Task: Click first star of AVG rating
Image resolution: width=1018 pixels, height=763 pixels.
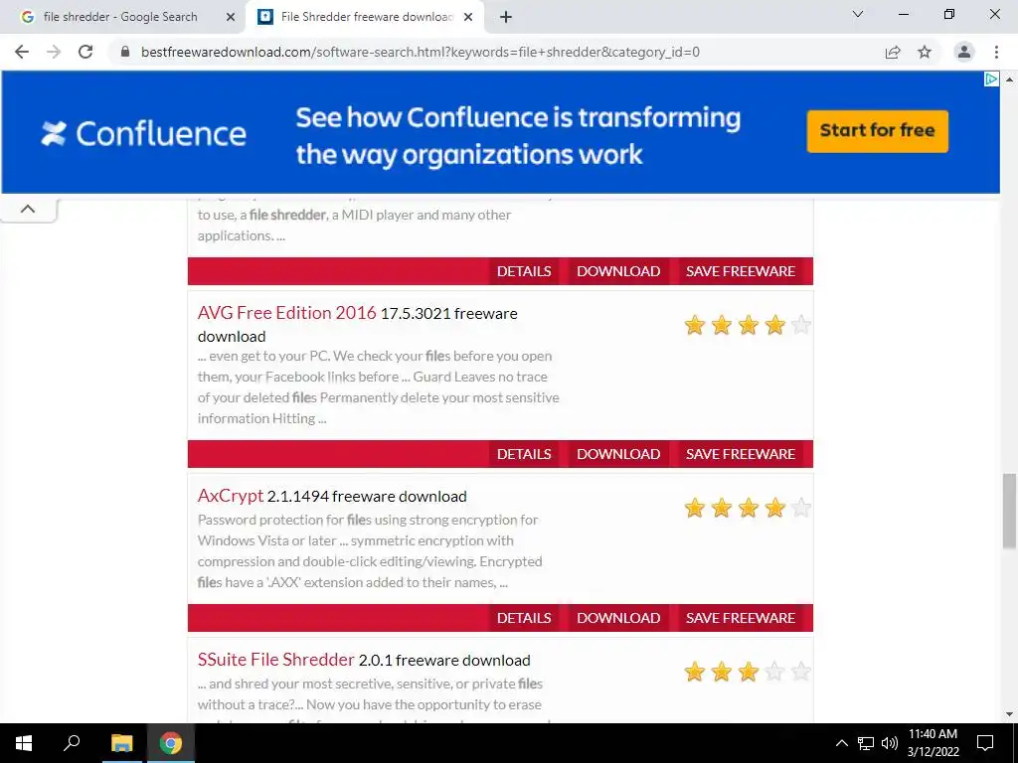Action: click(x=695, y=325)
